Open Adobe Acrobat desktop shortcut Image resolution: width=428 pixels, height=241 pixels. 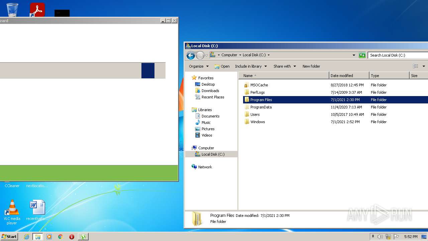pos(37,10)
